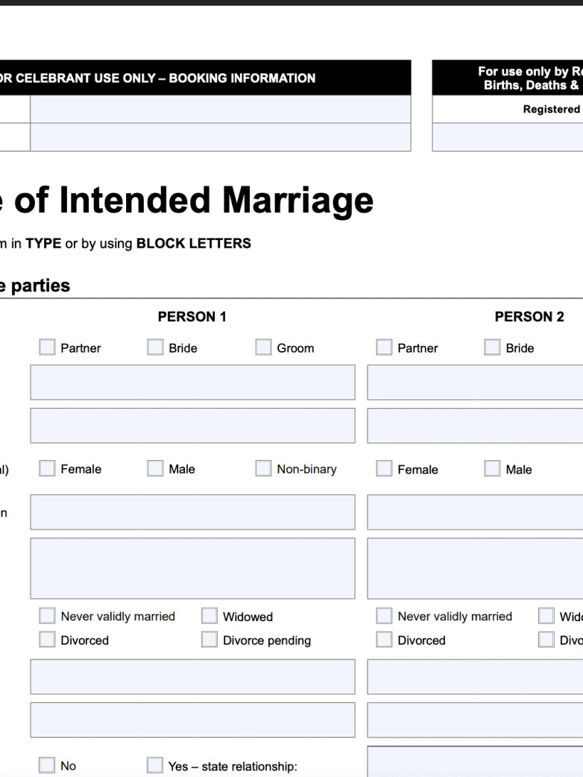
Task: Tick Person 1 Widowed checkbox
Action: coord(209,616)
